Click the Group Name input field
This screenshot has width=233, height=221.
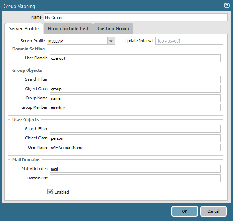point(135,98)
